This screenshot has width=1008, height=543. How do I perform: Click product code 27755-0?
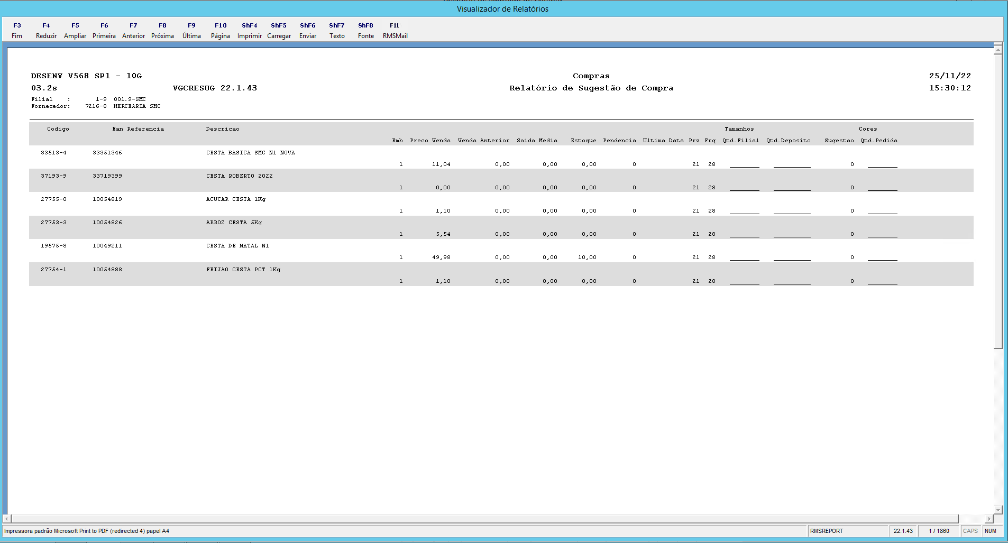click(x=54, y=199)
